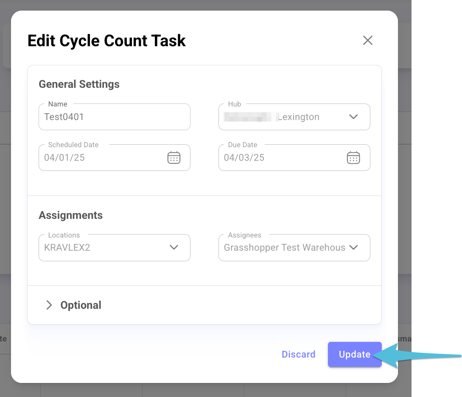Click the Edit Cycle Count Task title

click(106, 41)
